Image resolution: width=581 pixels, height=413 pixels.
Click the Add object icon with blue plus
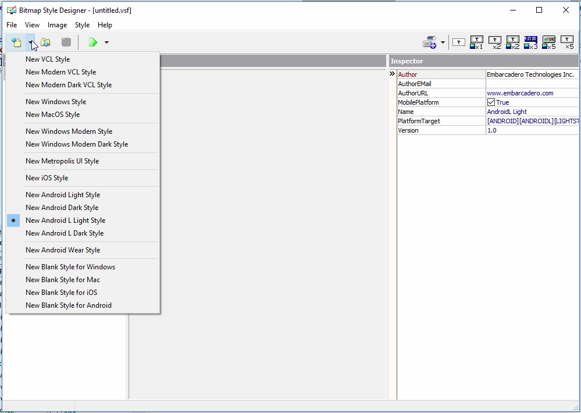coord(429,42)
